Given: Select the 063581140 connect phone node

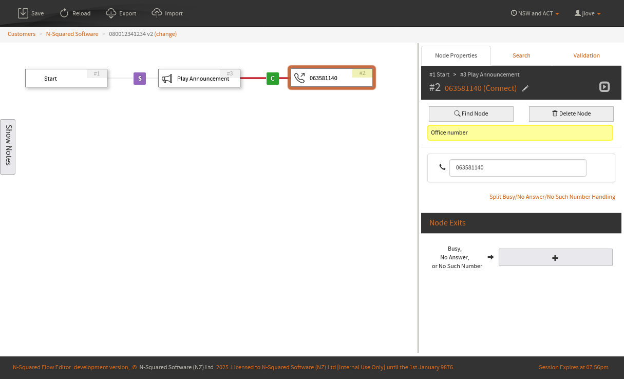Looking at the screenshot, I should [x=331, y=78].
